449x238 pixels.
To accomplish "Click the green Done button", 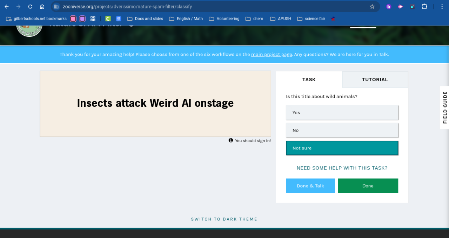I will pos(368,186).
